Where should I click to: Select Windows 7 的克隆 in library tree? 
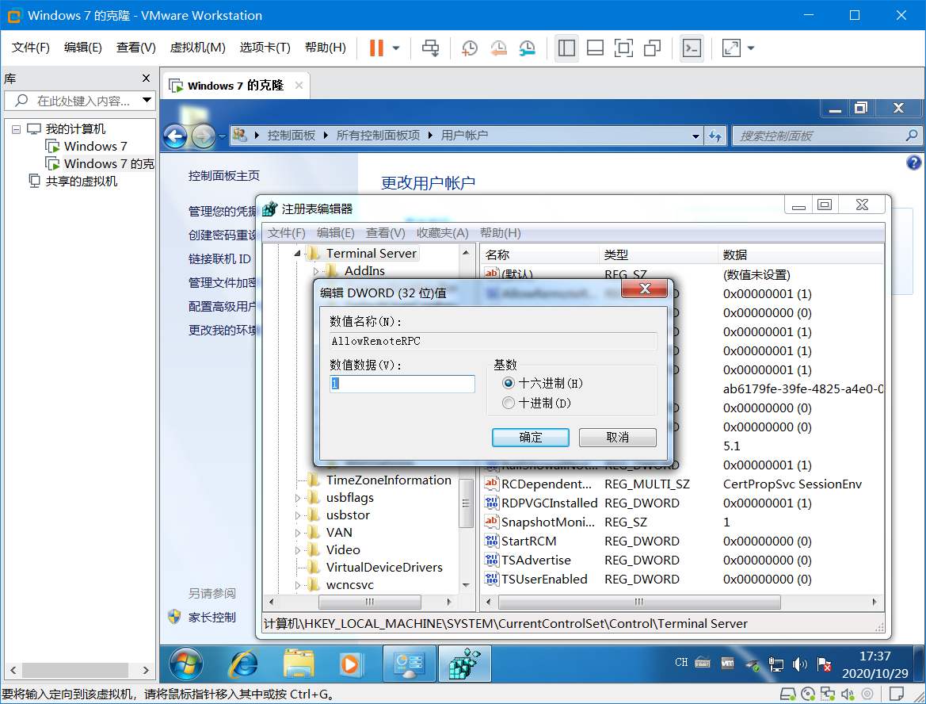(109, 164)
